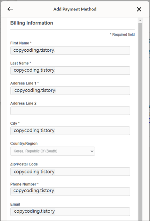Click the Zip/Postal Code field
The image size is (150, 221).
click(x=70, y=171)
